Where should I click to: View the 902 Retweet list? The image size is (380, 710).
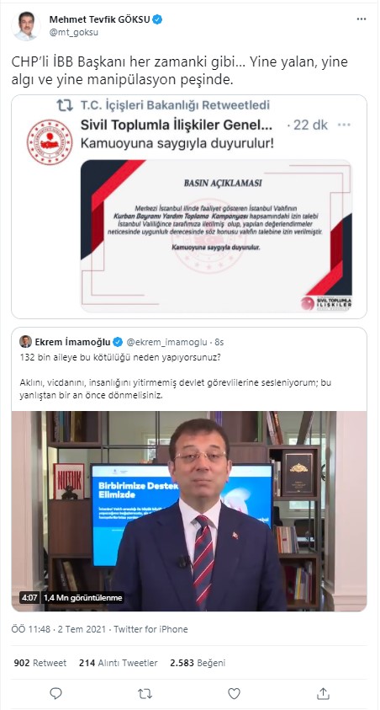(x=40, y=663)
